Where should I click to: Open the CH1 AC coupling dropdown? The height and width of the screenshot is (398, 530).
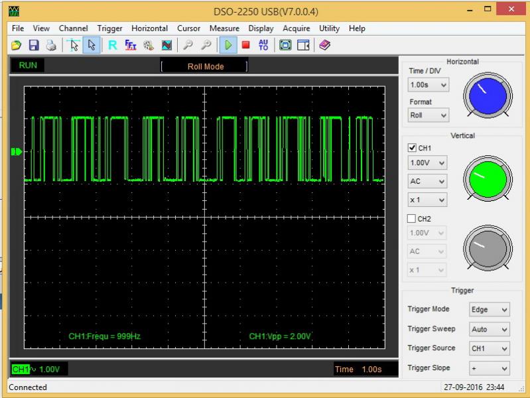tap(427, 181)
